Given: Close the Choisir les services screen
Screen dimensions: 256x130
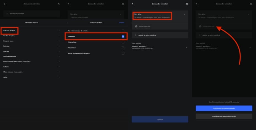Looking at the screenshot, I should tap(58, 4).
